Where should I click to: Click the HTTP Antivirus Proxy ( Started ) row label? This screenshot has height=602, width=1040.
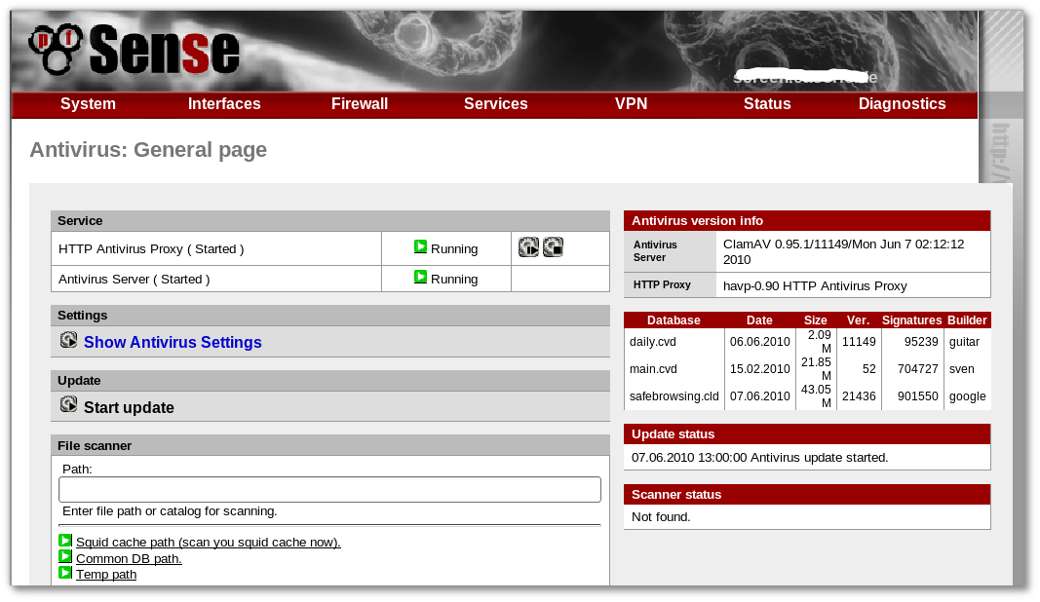coord(151,249)
